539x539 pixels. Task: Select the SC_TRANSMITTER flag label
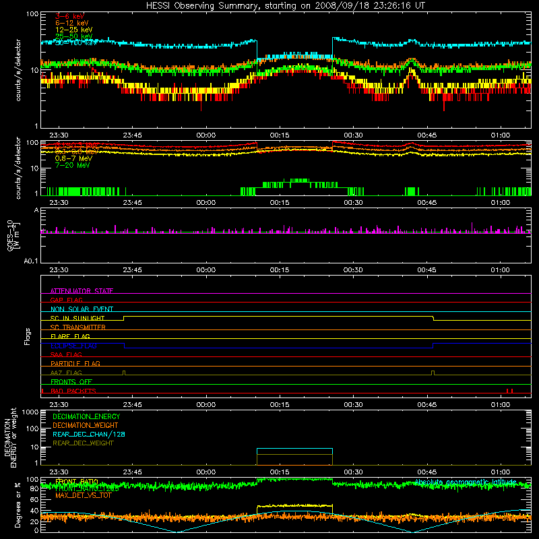(78, 327)
